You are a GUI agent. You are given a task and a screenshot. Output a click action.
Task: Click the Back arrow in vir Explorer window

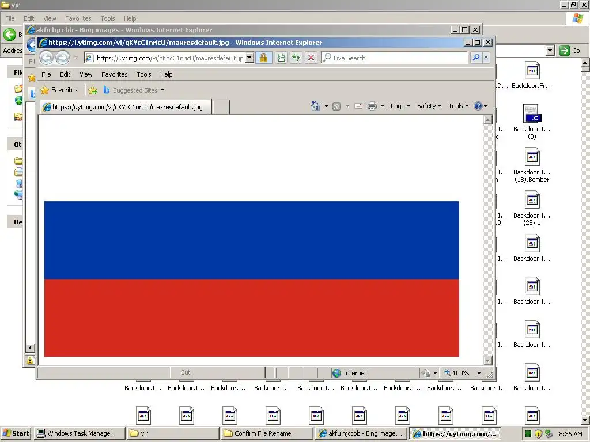pyautogui.click(x=10, y=34)
